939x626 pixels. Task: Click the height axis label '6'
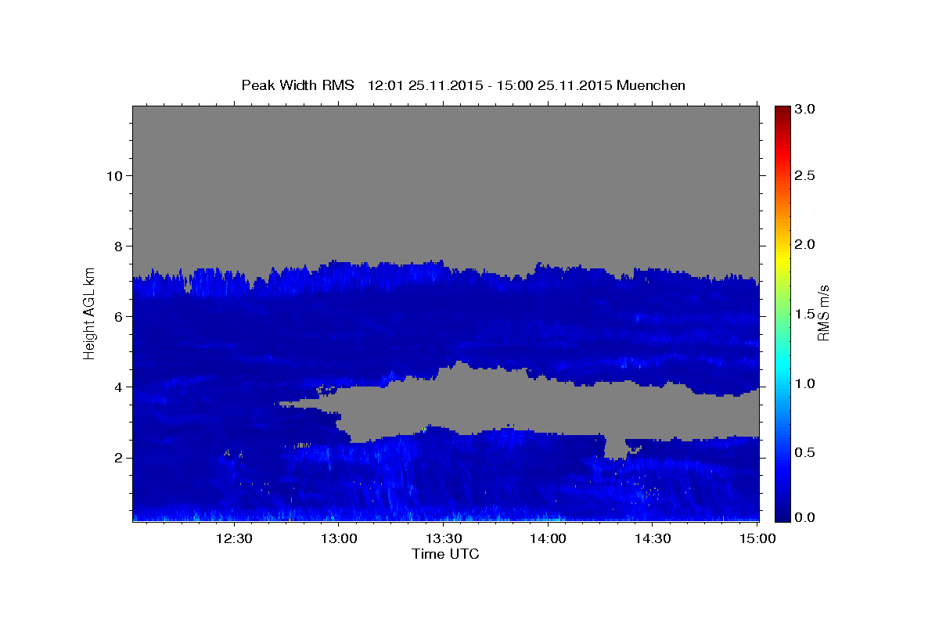(x=117, y=316)
